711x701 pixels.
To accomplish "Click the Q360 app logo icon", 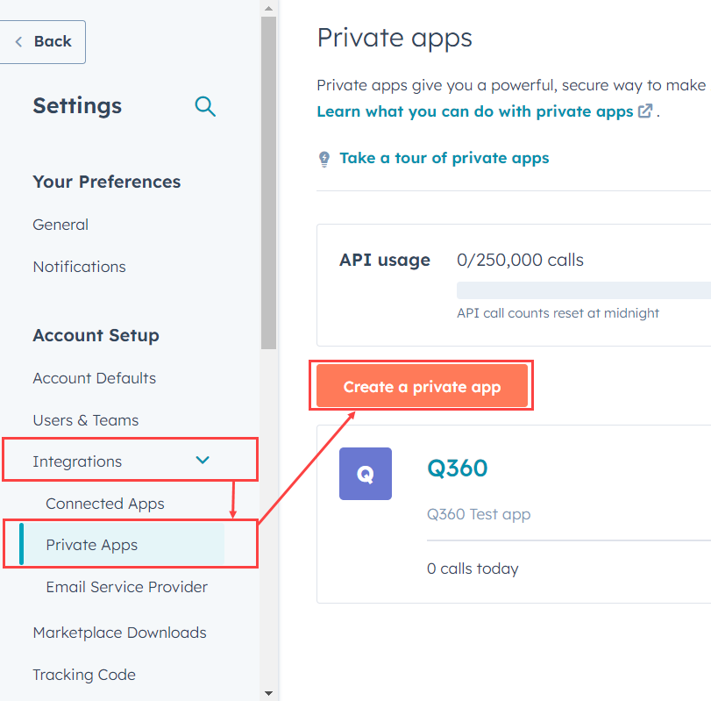I will pyautogui.click(x=366, y=474).
